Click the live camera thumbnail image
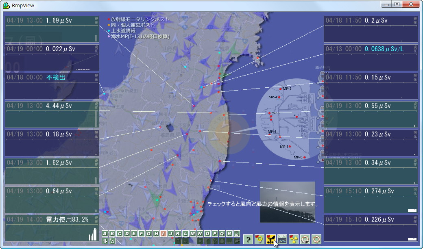 coord(287,203)
